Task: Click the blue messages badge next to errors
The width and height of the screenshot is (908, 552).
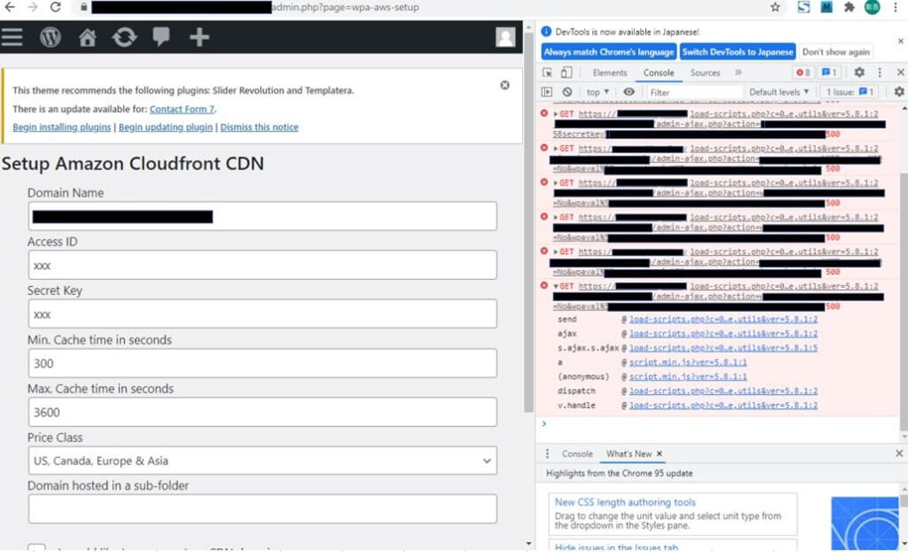Action: tap(829, 72)
